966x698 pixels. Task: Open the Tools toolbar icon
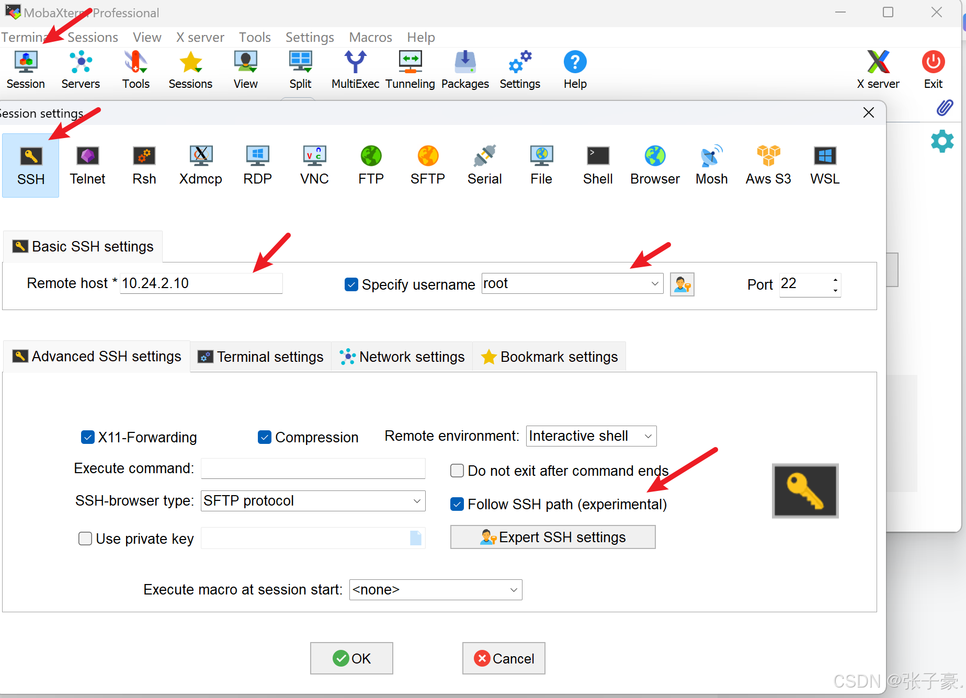(136, 70)
